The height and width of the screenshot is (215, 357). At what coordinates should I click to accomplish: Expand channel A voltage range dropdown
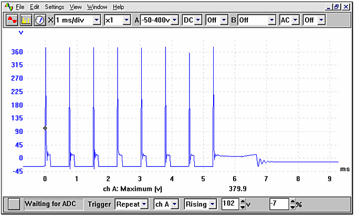pos(175,20)
